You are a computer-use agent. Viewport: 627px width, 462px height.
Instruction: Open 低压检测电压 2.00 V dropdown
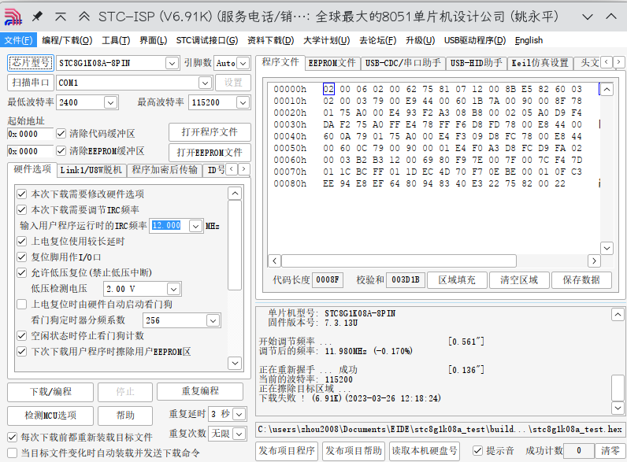click(173, 289)
